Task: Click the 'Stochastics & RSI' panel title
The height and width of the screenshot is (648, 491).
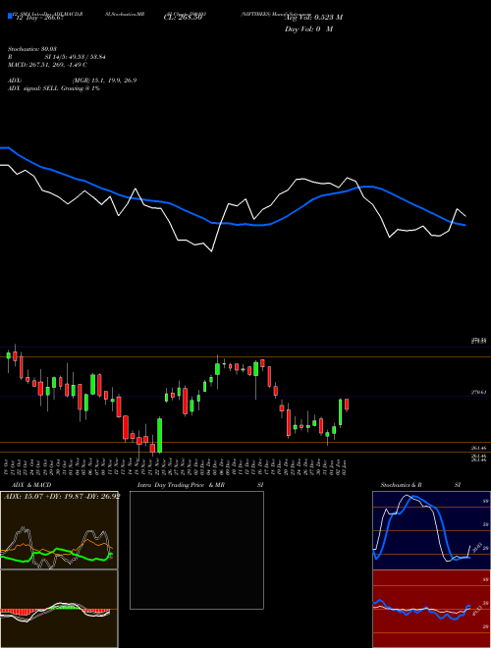Action: click(x=420, y=485)
